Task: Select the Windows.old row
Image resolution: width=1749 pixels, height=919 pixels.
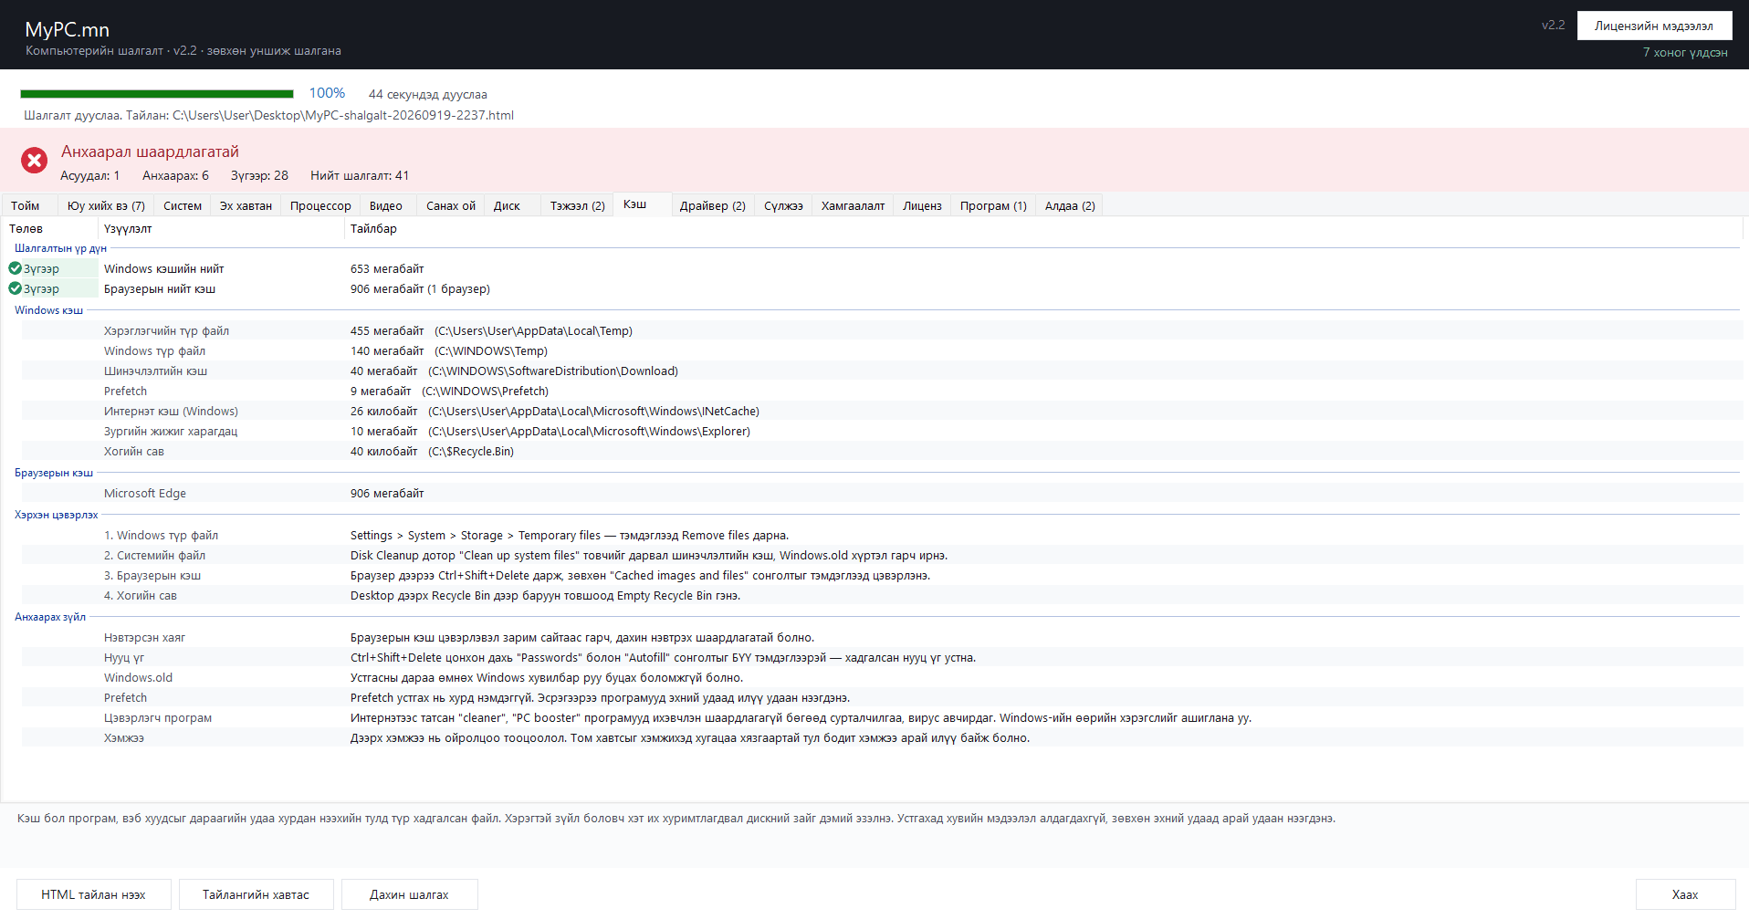Action: coord(882,677)
